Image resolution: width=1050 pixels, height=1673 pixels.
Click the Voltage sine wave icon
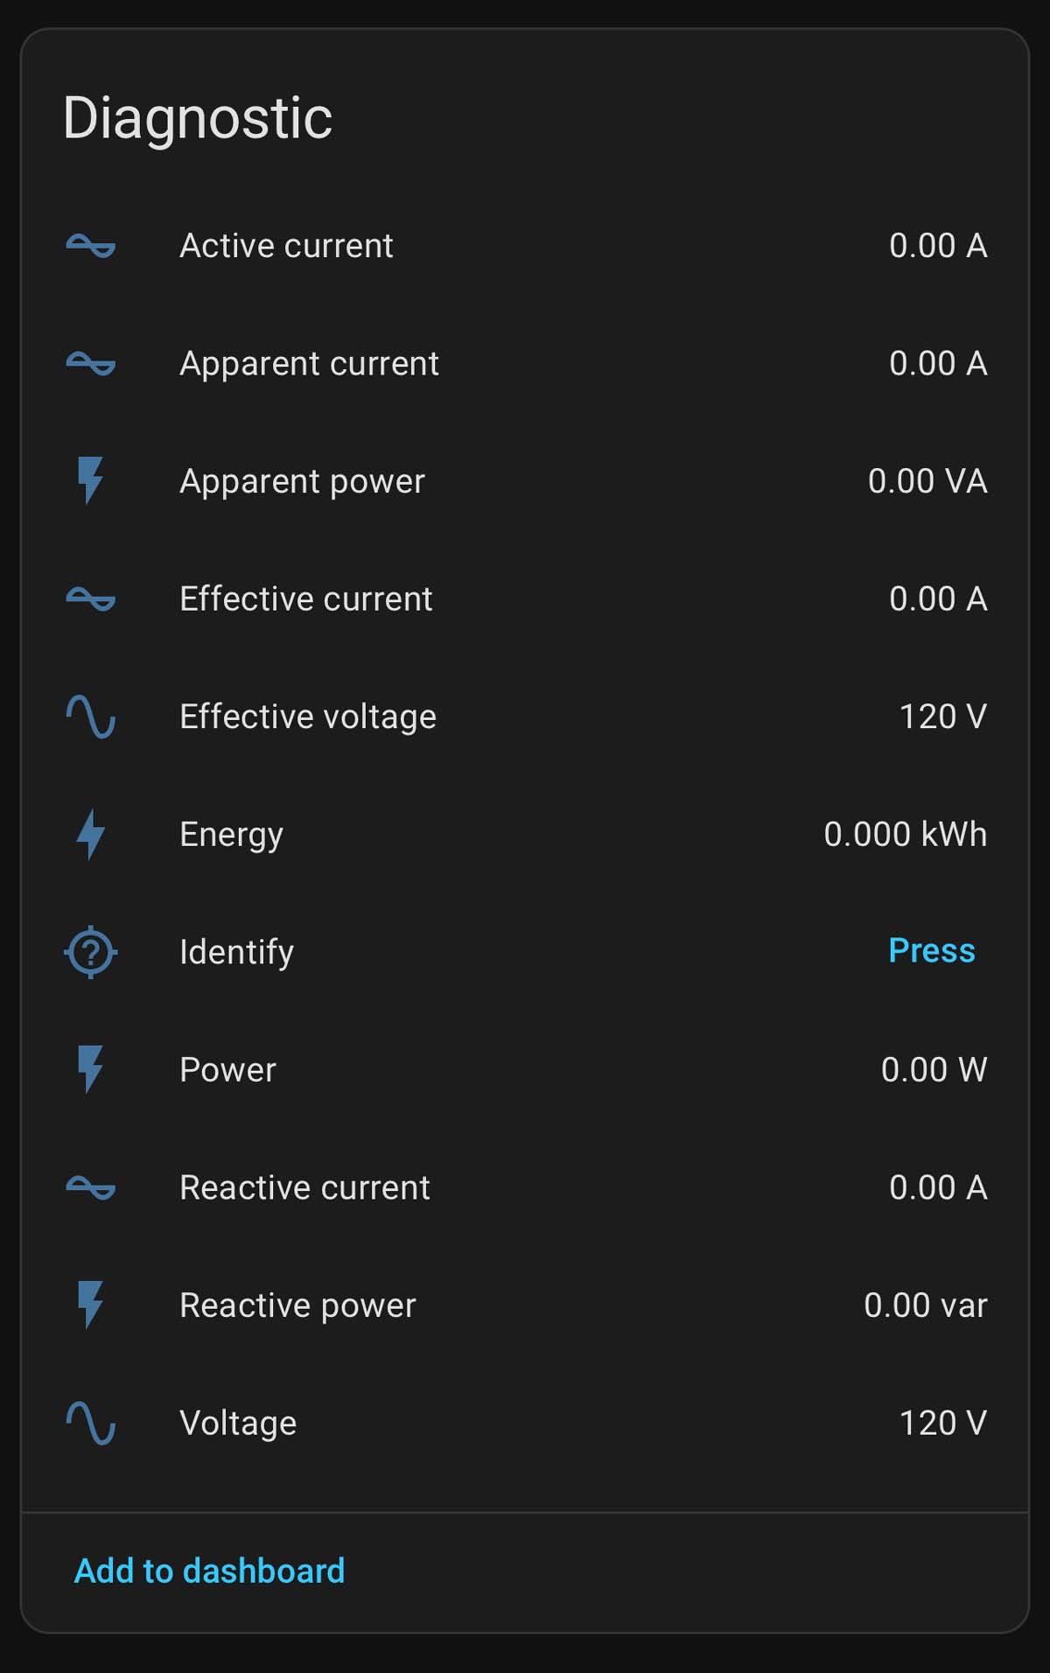91,1423
